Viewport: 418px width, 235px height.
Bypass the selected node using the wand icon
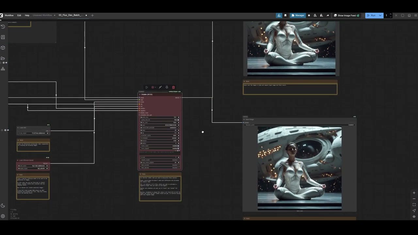(x=160, y=87)
